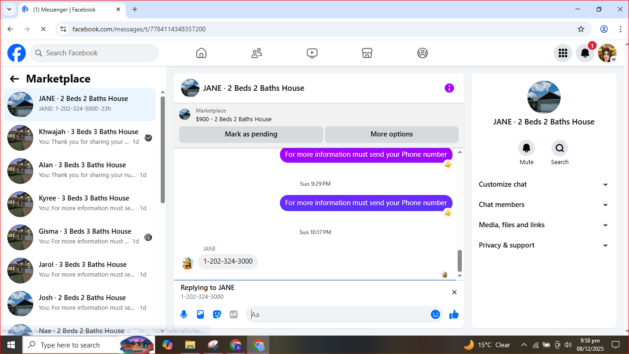
Task: Open Copilot from the taskbar
Action: [x=167, y=345]
